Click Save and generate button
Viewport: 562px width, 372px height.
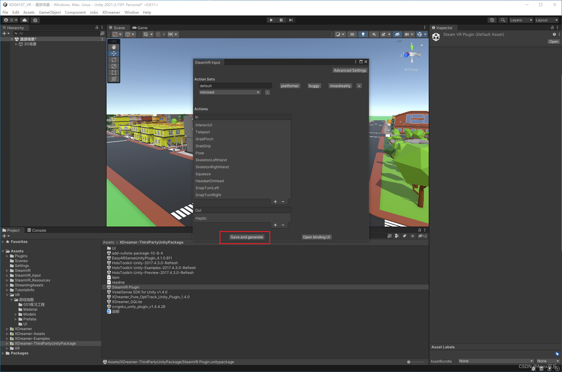coord(247,237)
